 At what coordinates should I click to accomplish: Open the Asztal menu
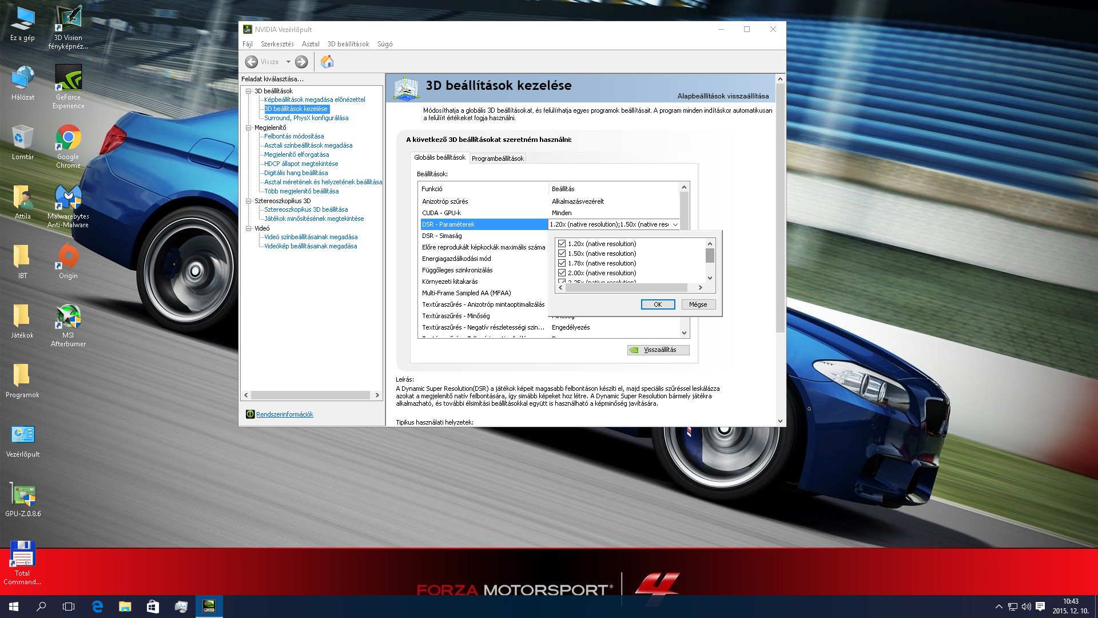[x=311, y=44]
